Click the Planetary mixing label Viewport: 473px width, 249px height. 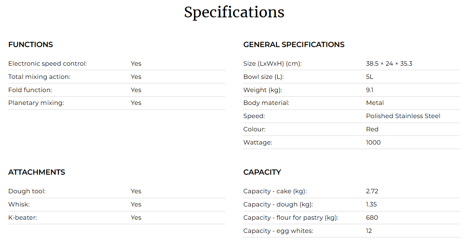[36, 103]
